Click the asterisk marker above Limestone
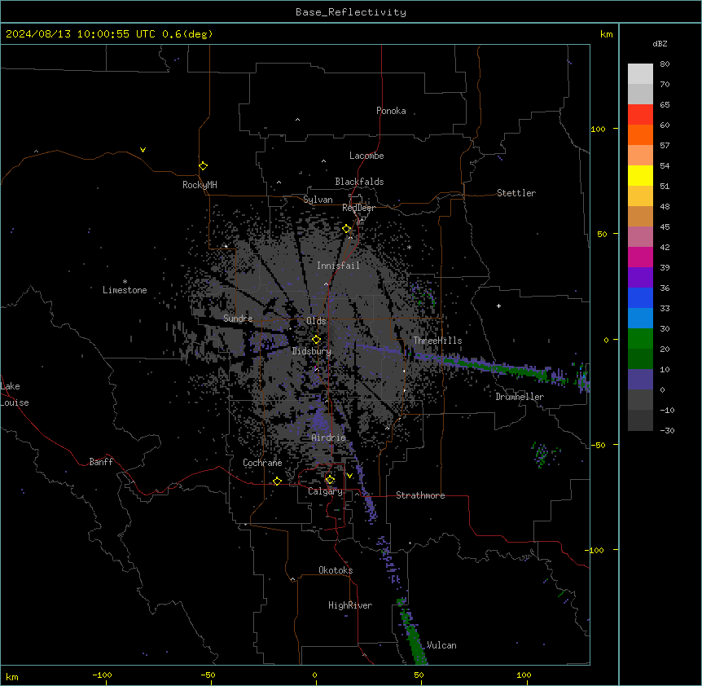This screenshot has height=686, width=702. [125, 282]
